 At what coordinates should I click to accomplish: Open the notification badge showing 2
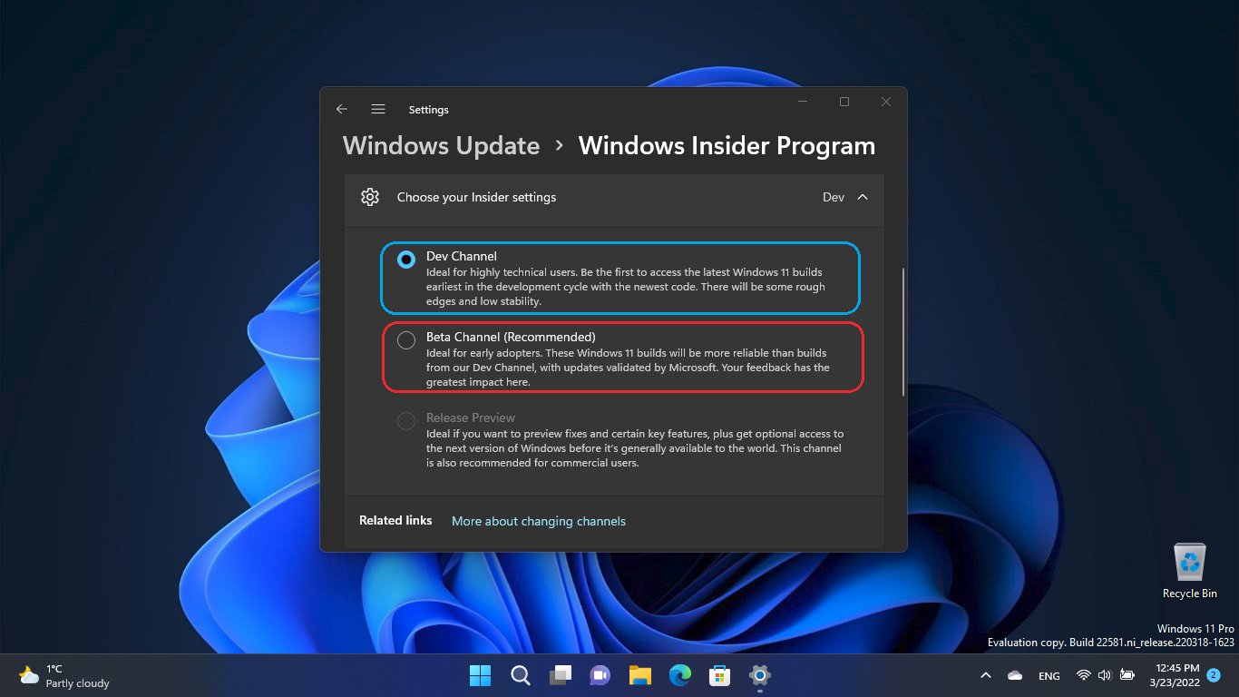click(x=1214, y=675)
